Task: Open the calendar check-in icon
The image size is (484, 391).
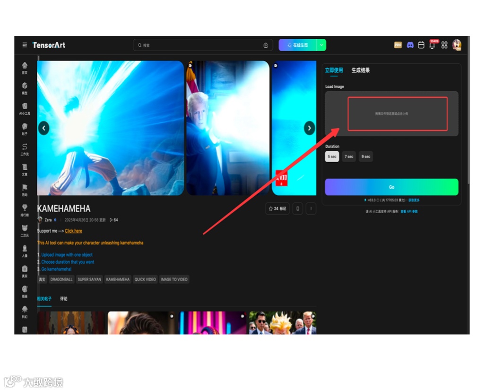Action: coord(421,45)
